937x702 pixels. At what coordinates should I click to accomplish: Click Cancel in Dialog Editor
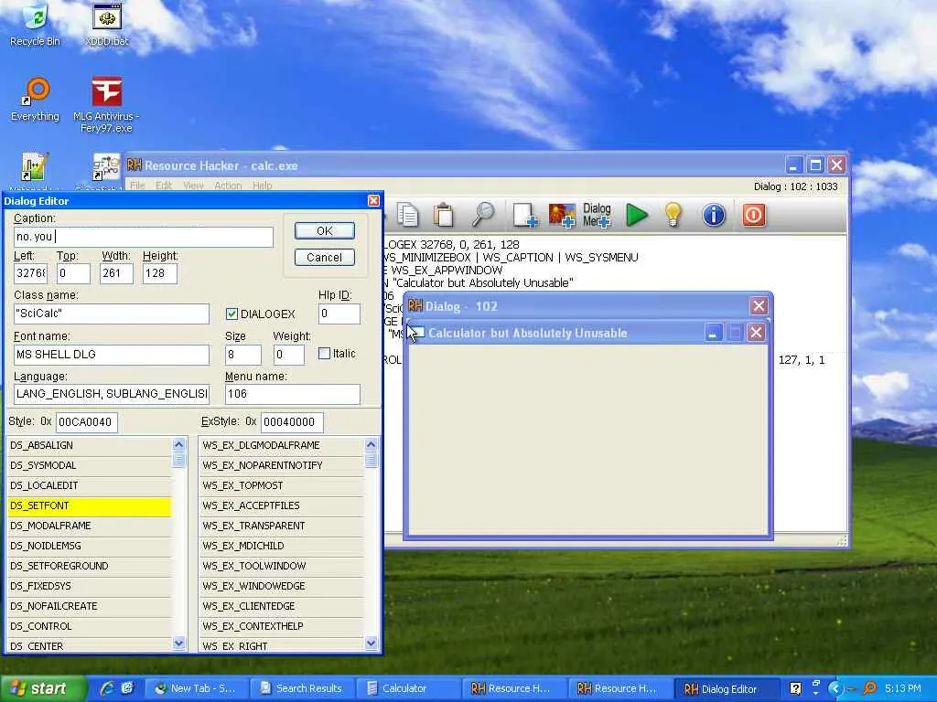325,257
